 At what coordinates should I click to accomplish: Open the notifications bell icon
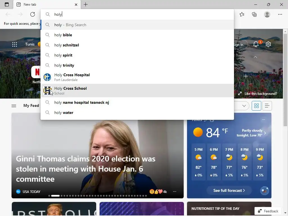click(x=256, y=44)
